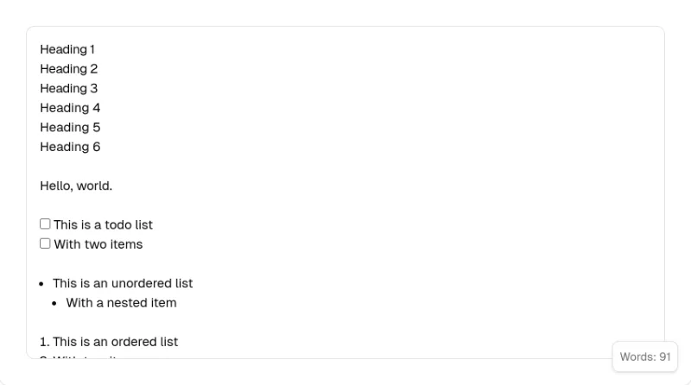Click on the Heading 2 text
The image size is (691, 385).
coord(69,69)
